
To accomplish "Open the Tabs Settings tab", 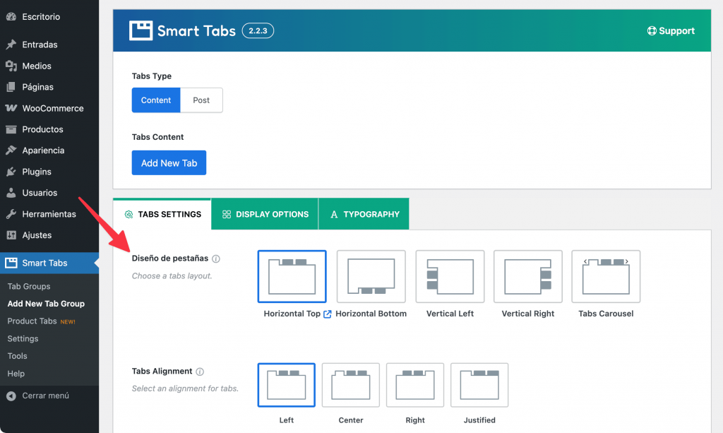I will pyautogui.click(x=162, y=214).
